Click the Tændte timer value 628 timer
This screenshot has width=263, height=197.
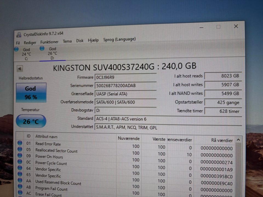(223, 111)
